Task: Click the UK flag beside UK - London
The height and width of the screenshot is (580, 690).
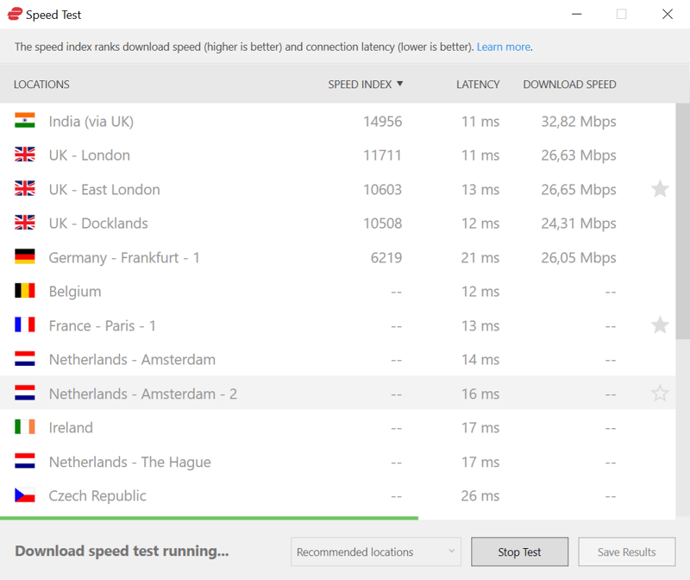Action: click(x=25, y=154)
